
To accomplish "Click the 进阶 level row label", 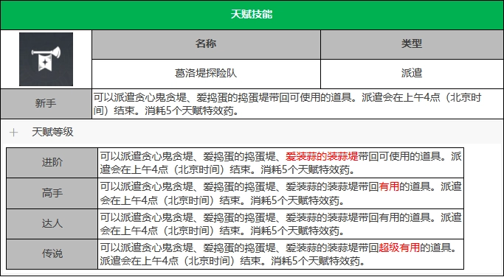I will point(52,163).
